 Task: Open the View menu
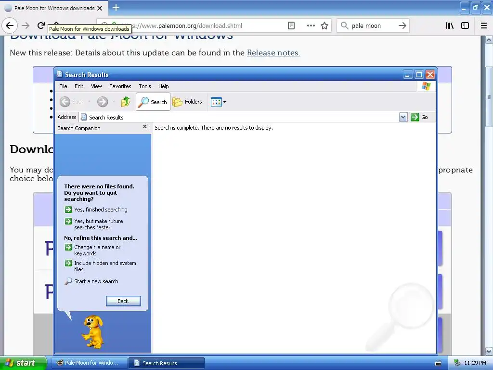(x=96, y=86)
